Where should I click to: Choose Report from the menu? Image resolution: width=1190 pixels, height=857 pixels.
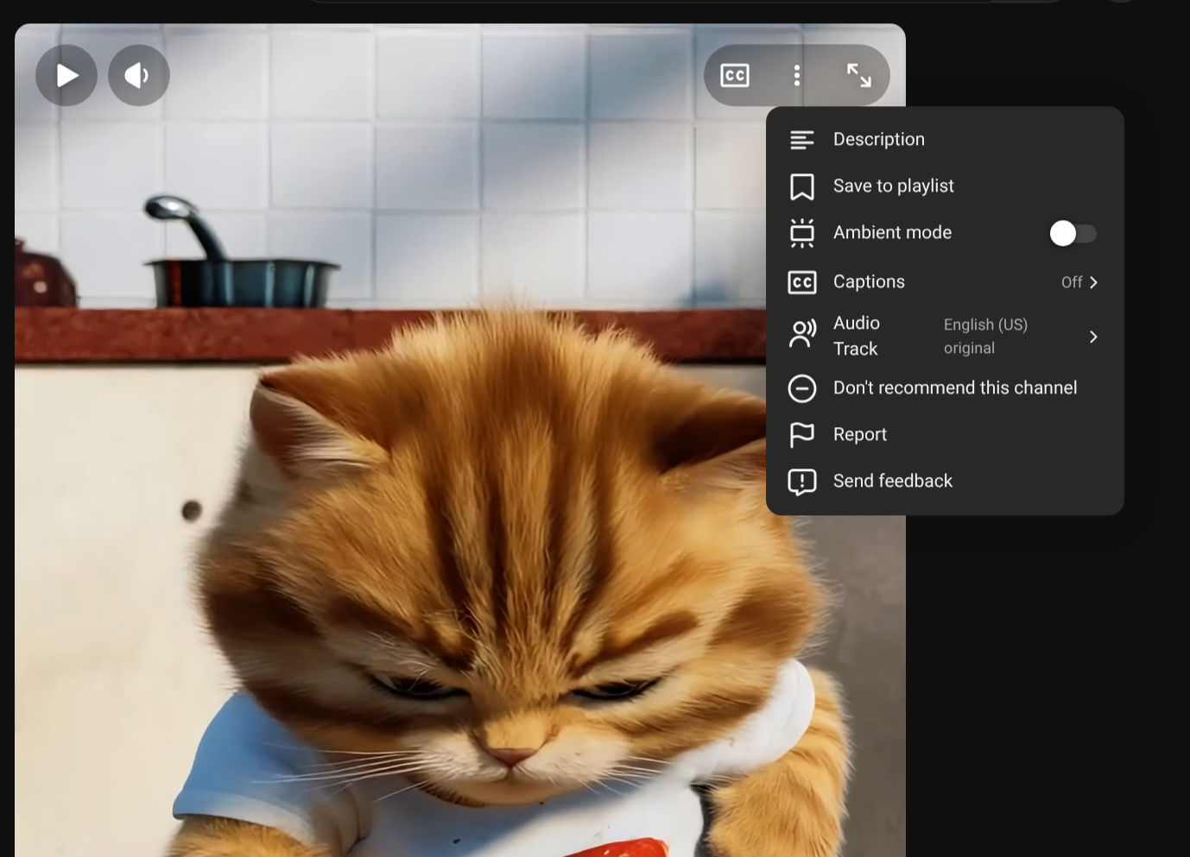click(x=945, y=435)
